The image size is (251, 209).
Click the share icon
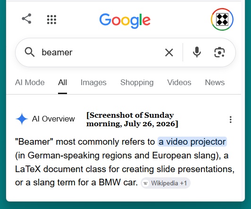pos(26,19)
